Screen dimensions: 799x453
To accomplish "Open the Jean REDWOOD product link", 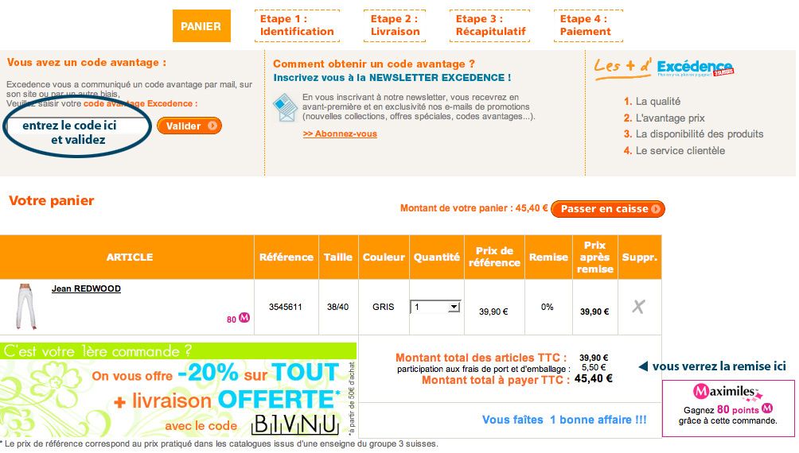I will click(86, 288).
